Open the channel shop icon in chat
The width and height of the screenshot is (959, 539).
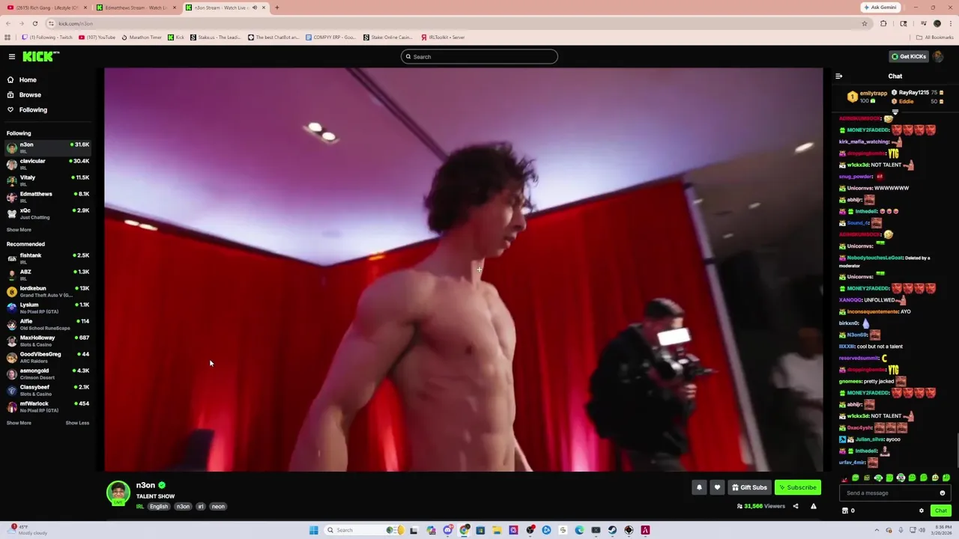(x=845, y=511)
